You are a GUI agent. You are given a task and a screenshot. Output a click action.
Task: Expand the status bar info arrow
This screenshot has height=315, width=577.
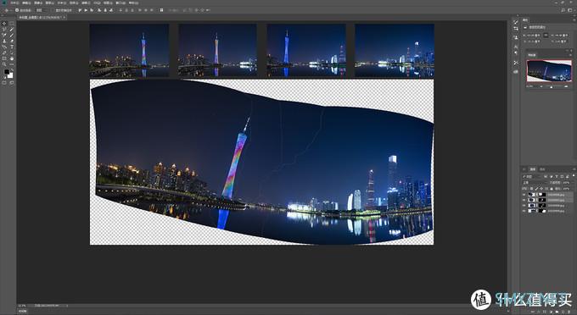click(x=67, y=306)
